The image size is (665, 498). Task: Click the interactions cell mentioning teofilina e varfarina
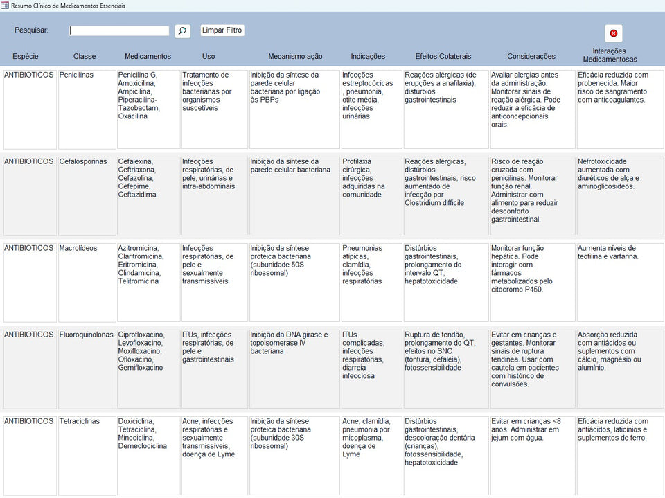click(x=619, y=282)
